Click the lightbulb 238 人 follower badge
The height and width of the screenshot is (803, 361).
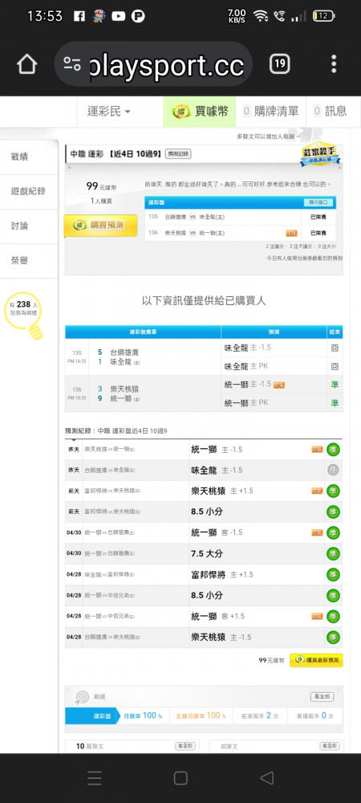coord(23,315)
